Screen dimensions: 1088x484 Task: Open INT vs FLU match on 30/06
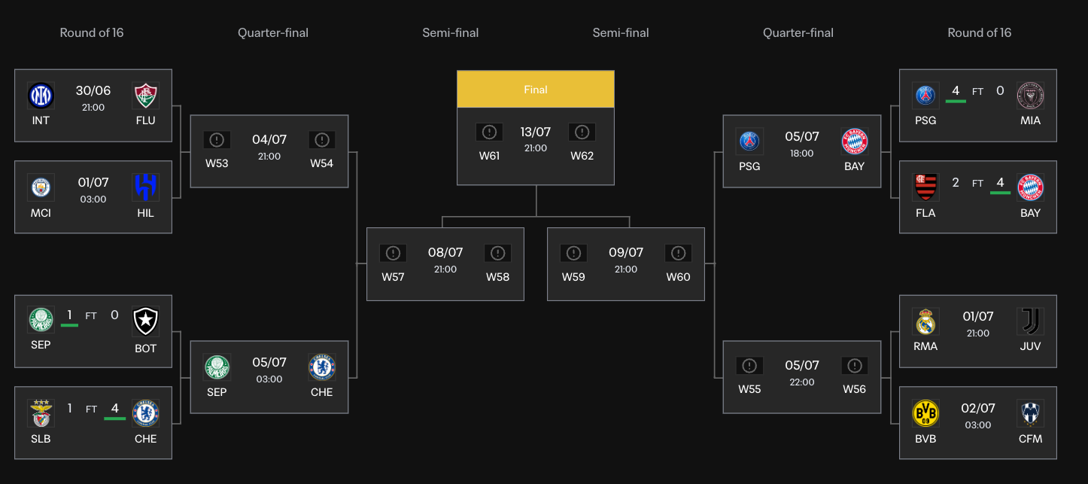click(x=93, y=105)
